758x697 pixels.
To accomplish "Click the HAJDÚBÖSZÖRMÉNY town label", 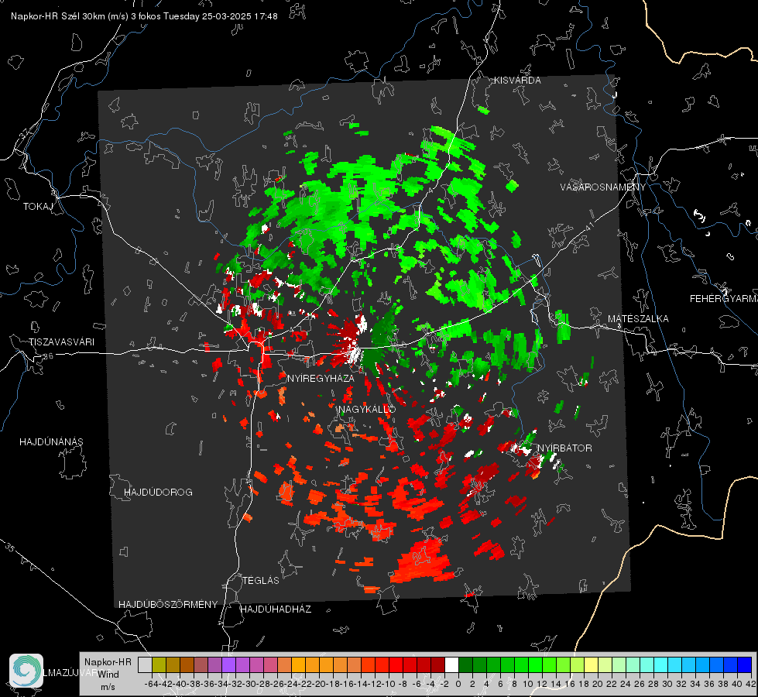I will pyautogui.click(x=168, y=605).
